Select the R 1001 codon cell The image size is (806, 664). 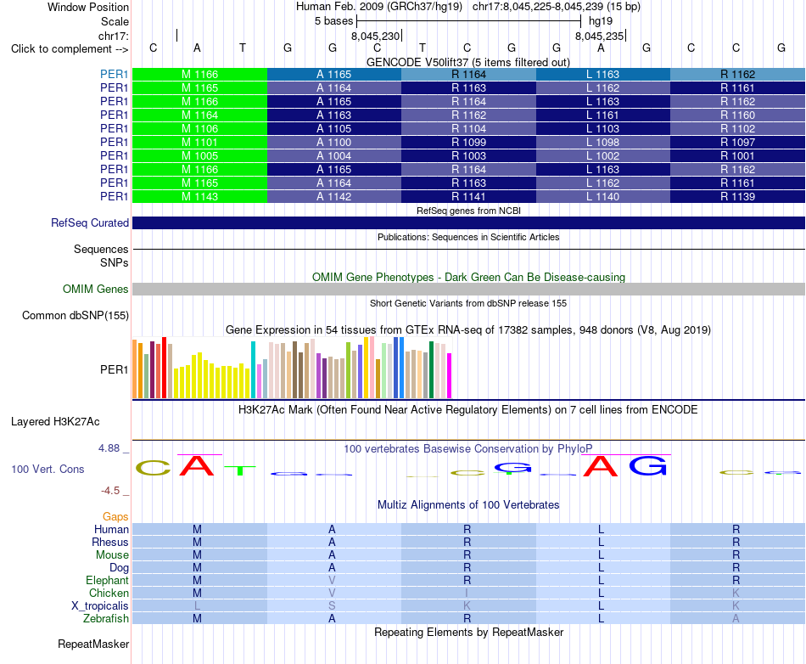737,156
